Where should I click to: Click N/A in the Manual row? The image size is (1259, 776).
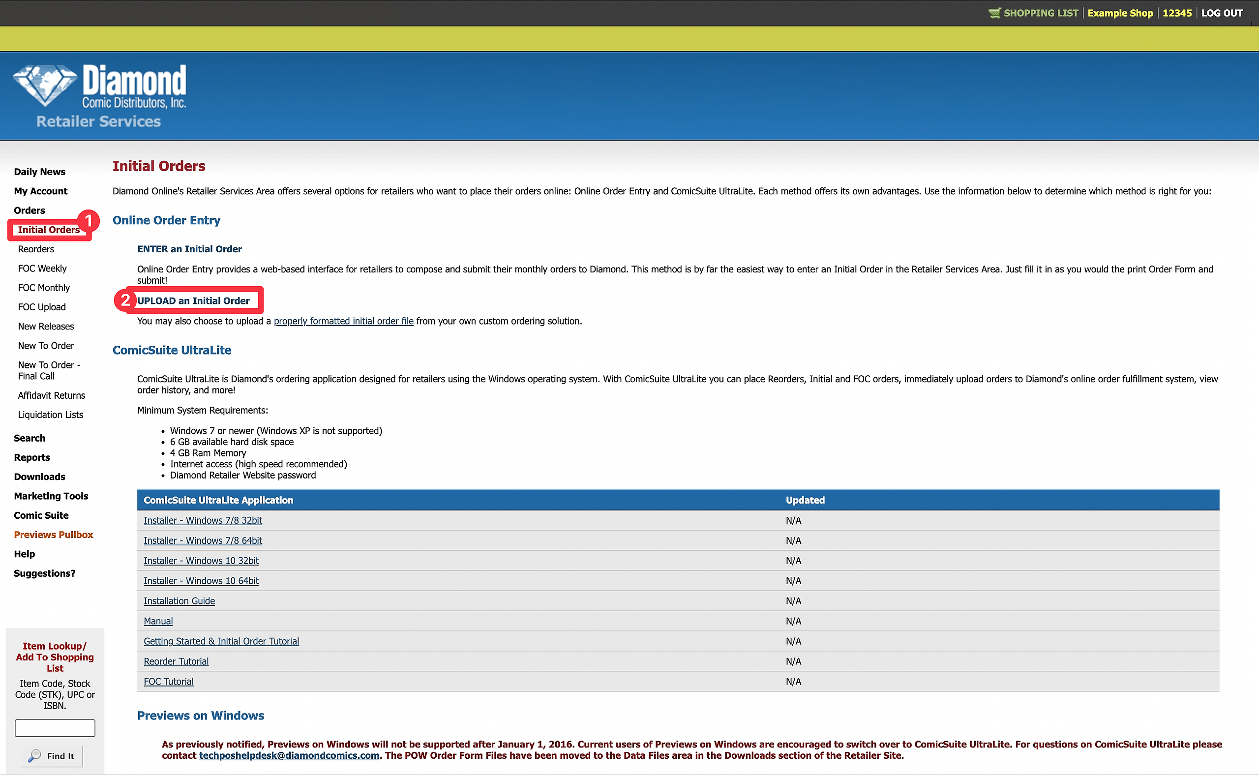coord(793,621)
